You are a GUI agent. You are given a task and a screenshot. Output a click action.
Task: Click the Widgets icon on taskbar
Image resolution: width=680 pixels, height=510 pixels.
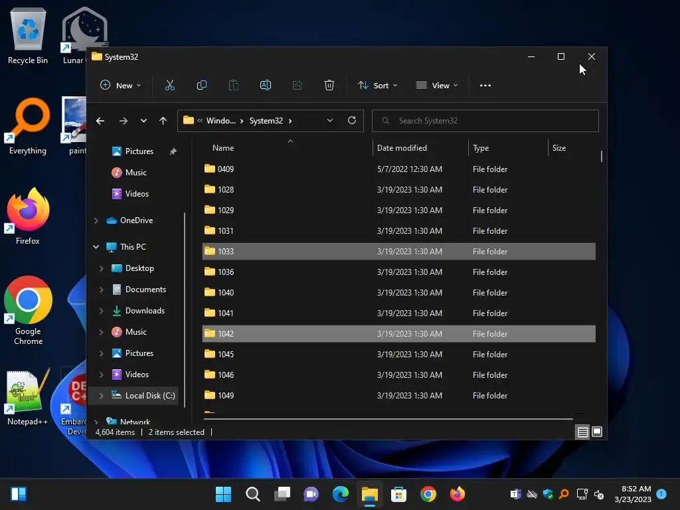coord(19,494)
